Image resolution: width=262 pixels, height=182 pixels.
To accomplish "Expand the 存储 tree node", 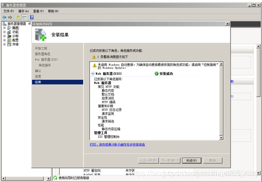I will [5, 44].
